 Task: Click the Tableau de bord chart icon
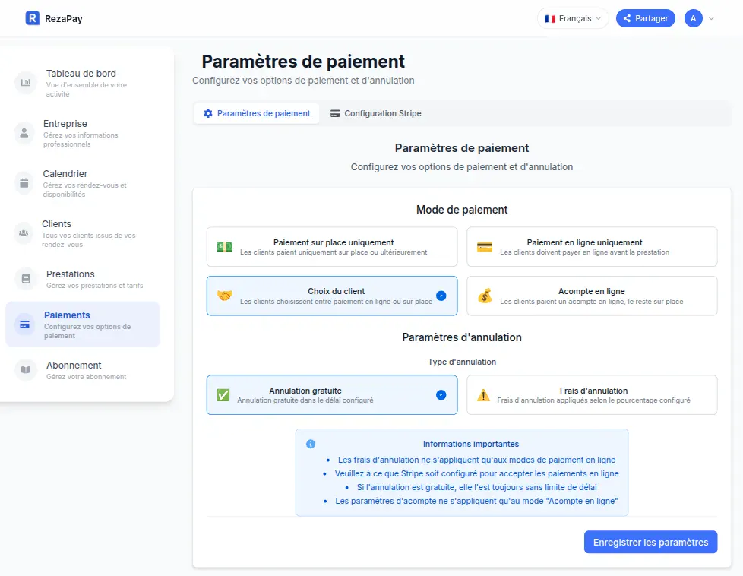26,83
